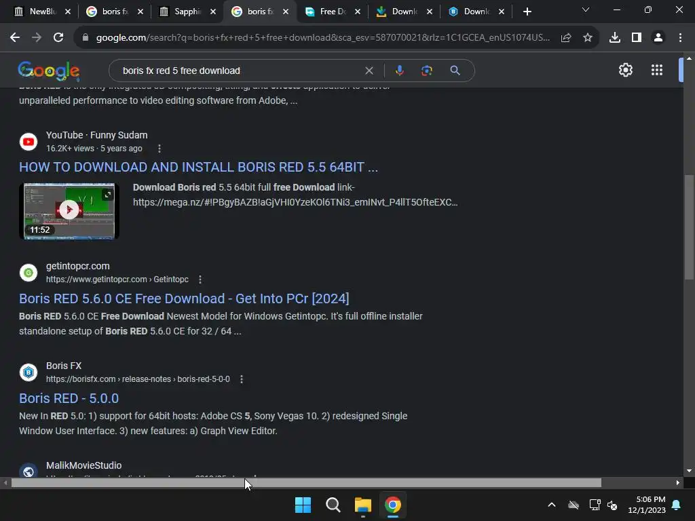Click the display network tray icon
Screen dimensions: 695x521
click(x=595, y=505)
